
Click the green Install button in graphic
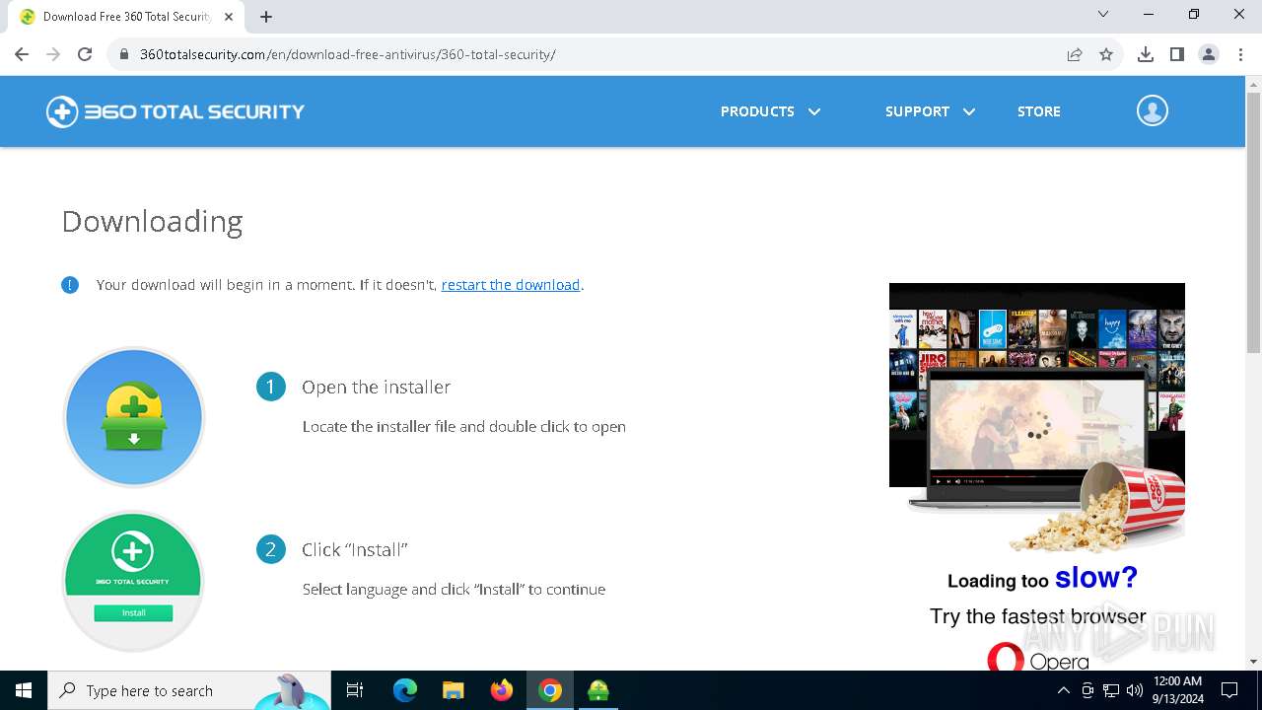tap(133, 612)
